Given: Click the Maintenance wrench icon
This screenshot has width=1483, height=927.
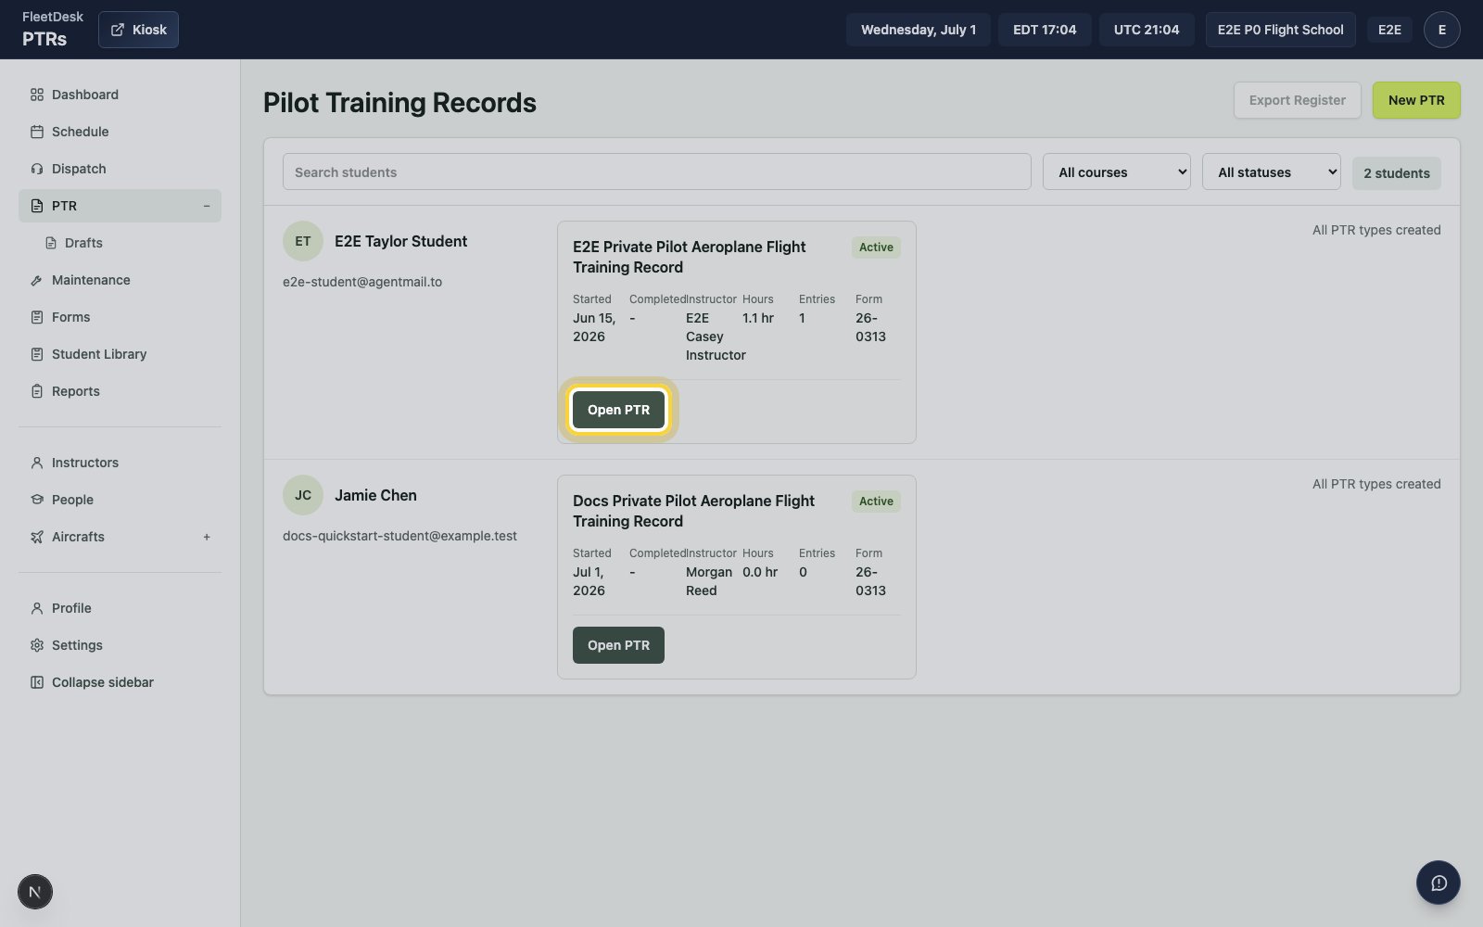Looking at the screenshot, I should click(37, 280).
